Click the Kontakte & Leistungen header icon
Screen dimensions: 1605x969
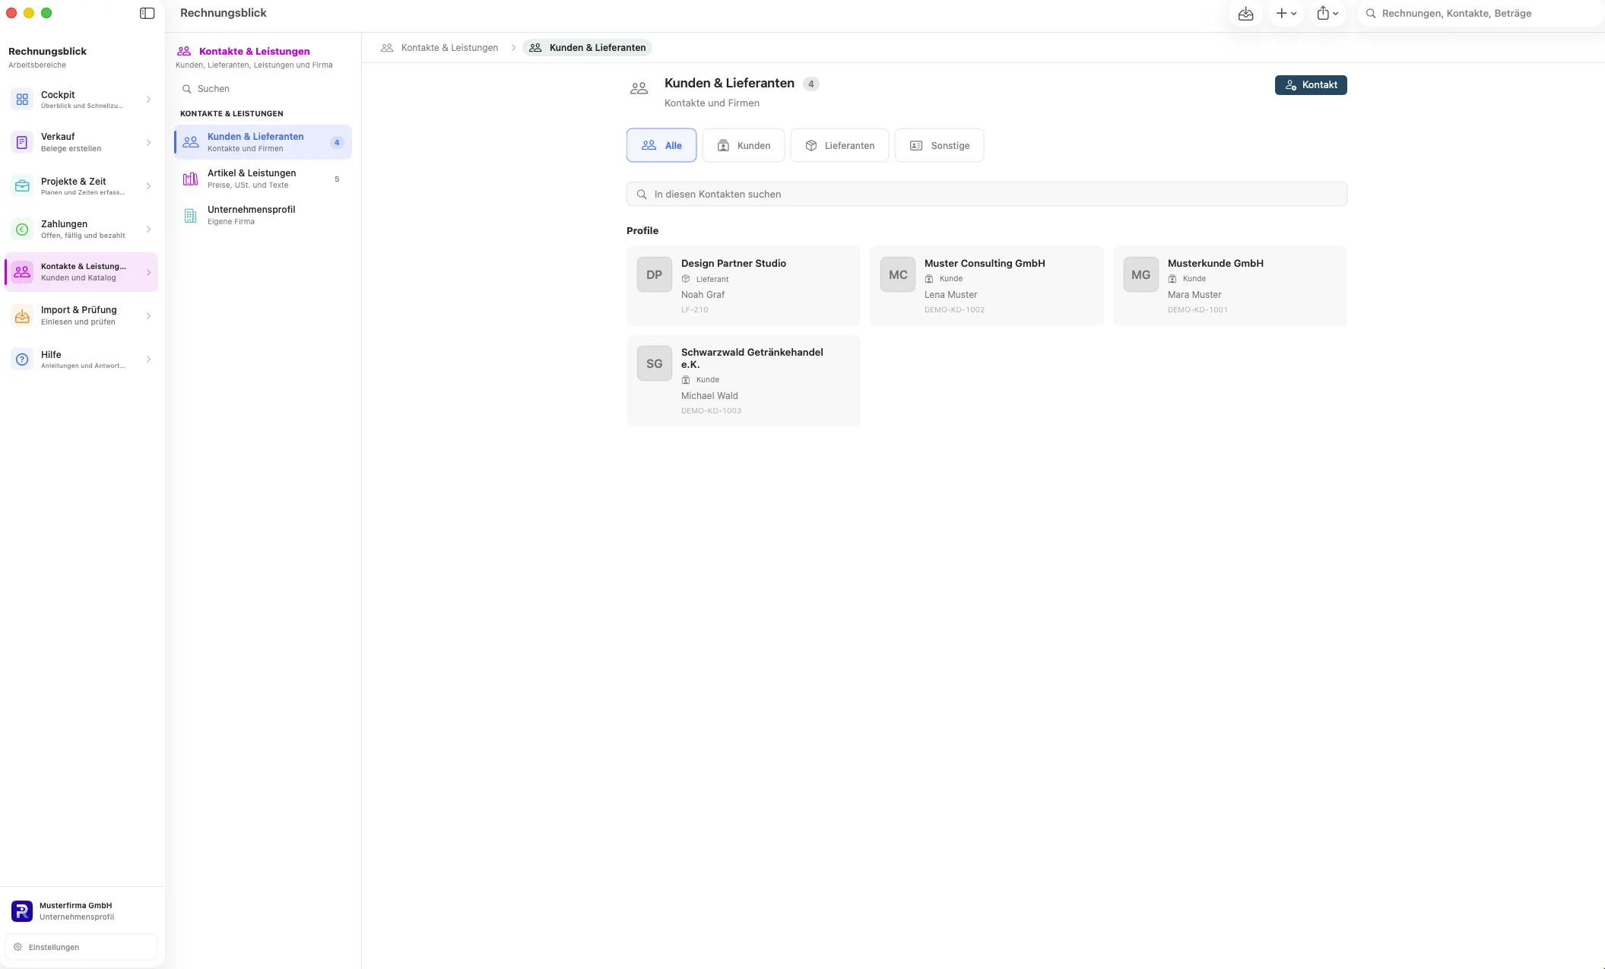(184, 51)
